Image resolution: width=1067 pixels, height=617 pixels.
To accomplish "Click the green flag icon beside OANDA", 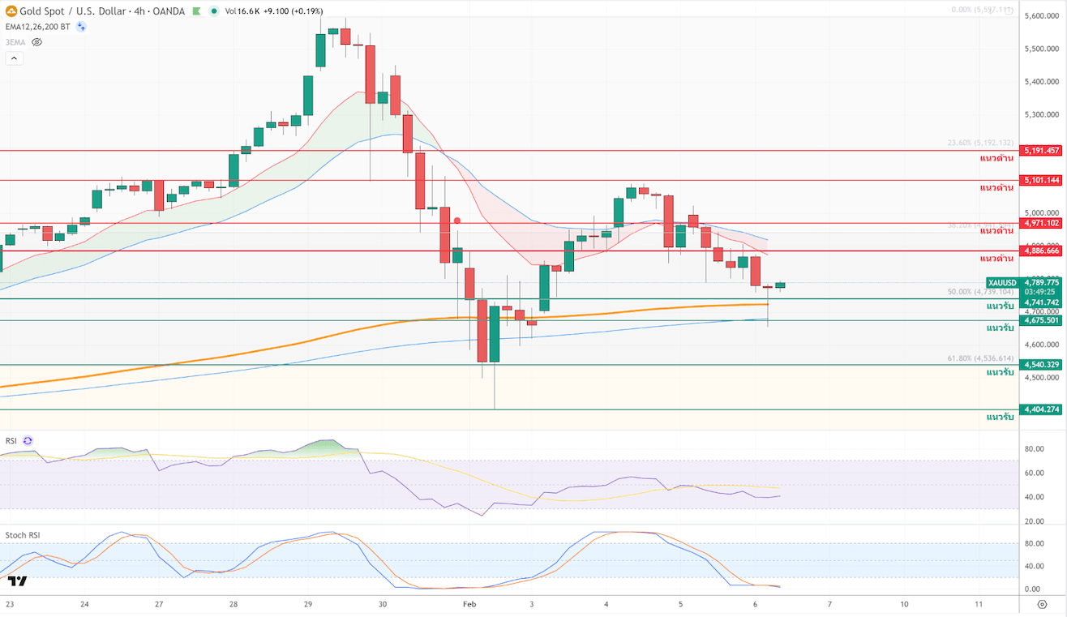I will pyautogui.click(x=195, y=11).
